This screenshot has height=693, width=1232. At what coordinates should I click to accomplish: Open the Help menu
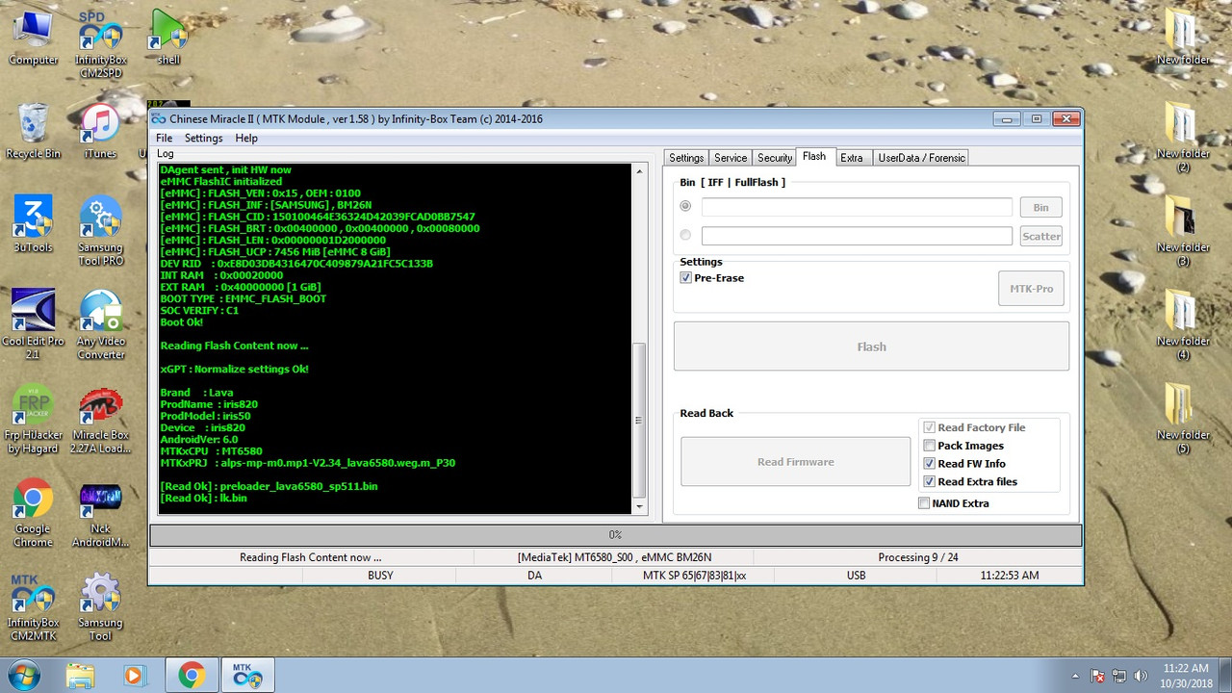246,139
